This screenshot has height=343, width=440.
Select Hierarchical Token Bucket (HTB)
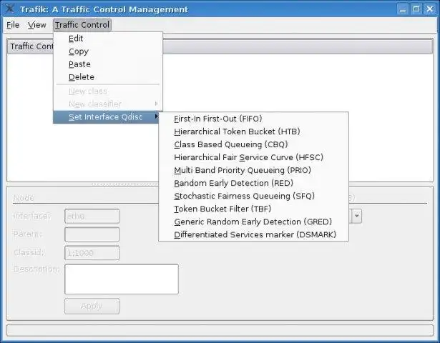[254, 131]
